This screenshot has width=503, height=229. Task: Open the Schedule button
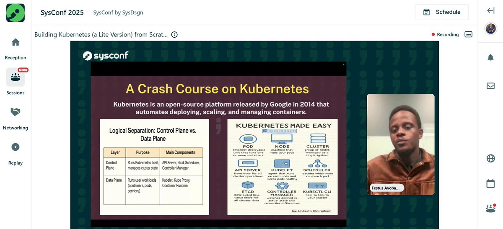tap(442, 12)
